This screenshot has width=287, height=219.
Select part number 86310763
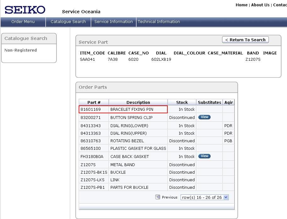[x=91, y=141]
